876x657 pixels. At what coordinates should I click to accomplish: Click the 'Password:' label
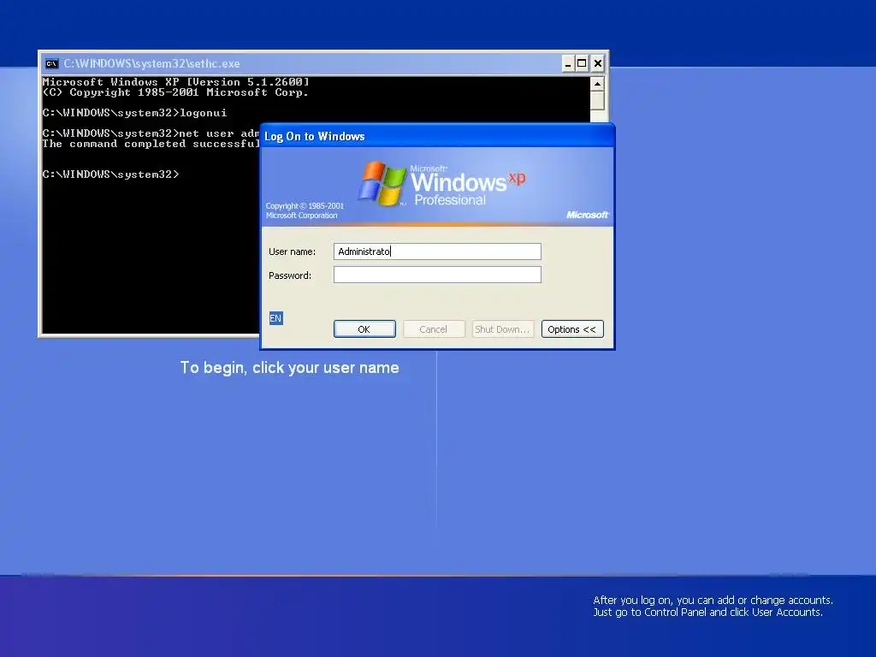point(290,275)
